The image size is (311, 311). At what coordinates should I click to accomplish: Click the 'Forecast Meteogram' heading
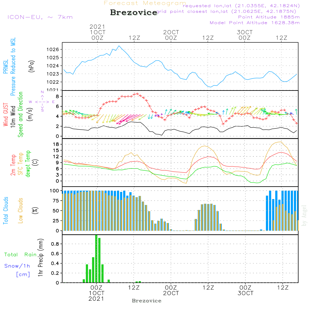[145, 3]
